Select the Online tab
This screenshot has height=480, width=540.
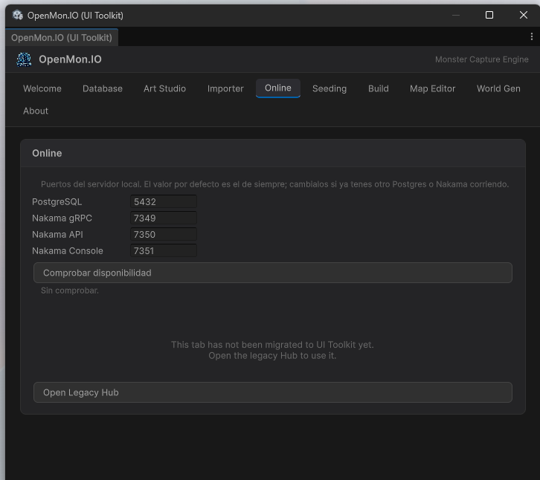pos(278,88)
